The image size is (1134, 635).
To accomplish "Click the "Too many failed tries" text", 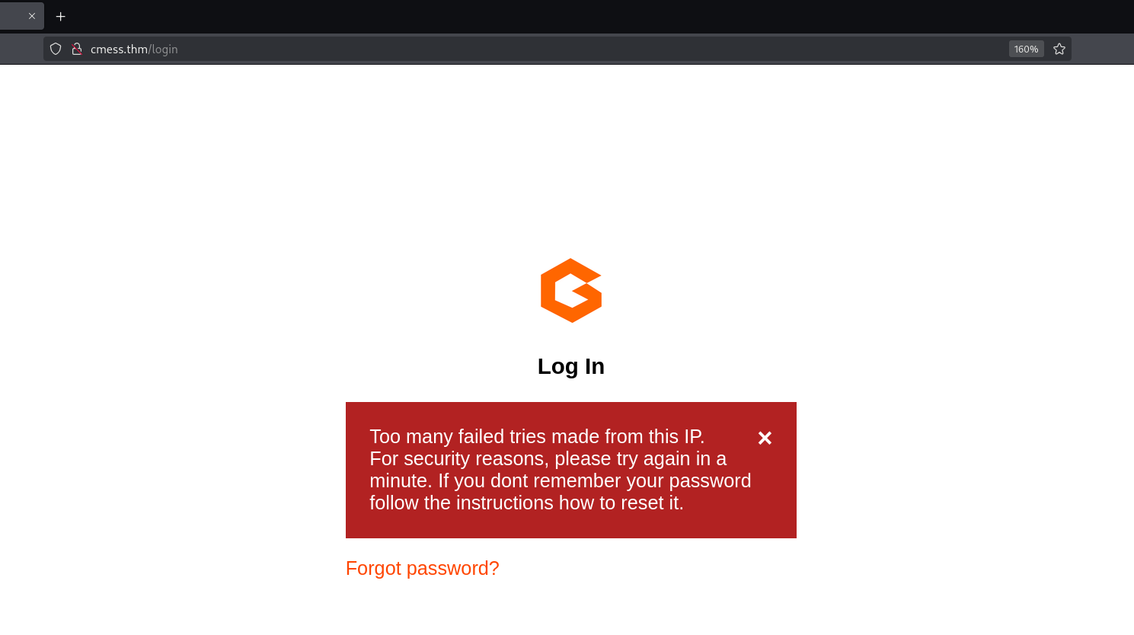I will (x=537, y=436).
